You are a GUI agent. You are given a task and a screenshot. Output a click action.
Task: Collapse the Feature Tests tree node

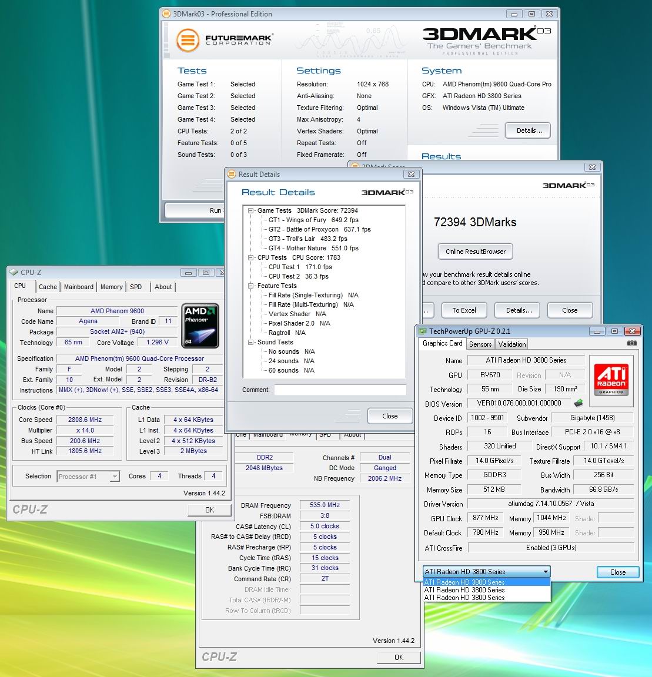coord(250,286)
